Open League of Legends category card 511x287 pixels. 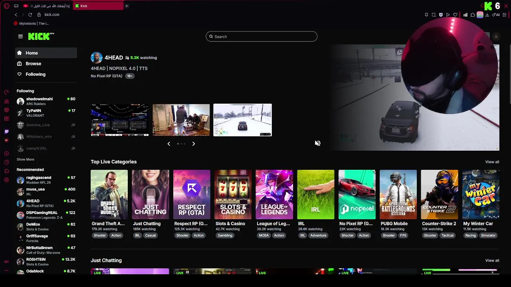coord(274,195)
